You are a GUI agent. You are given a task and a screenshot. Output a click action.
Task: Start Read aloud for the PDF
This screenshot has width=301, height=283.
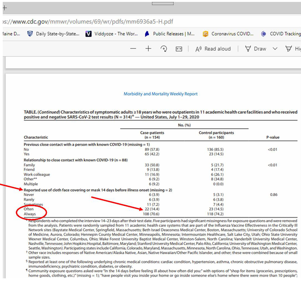coord(213,49)
